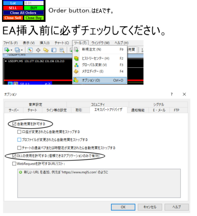
Task: Switch to the 通知機能 tab
Action: 138,110
